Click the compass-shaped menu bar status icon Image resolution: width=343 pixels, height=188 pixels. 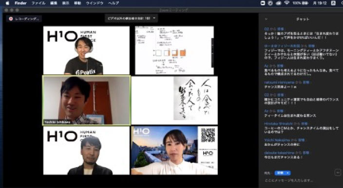click(270, 3)
